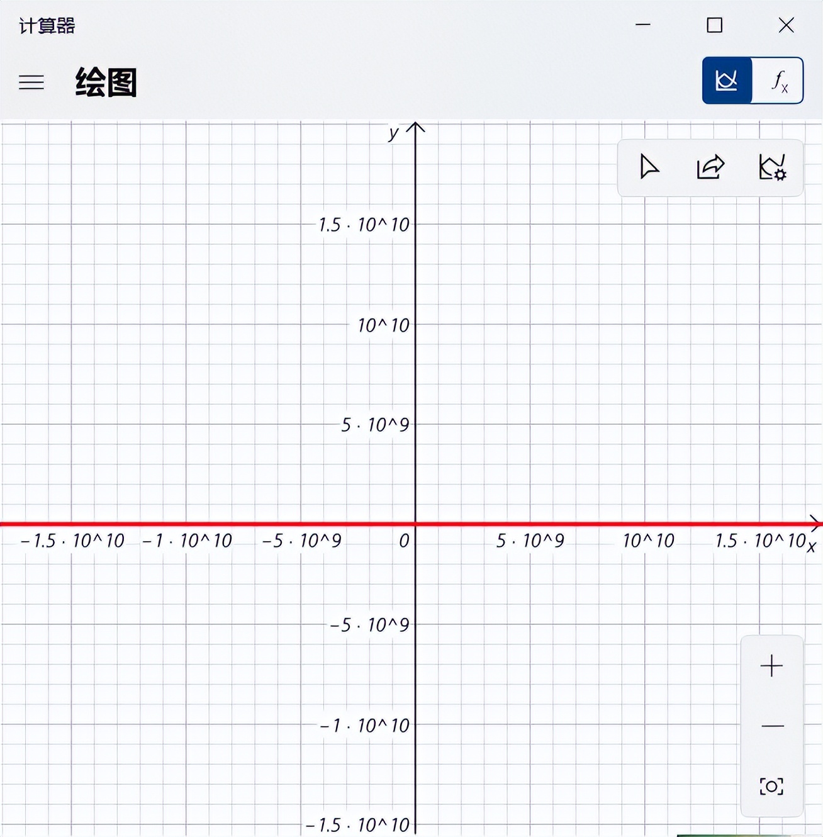The width and height of the screenshot is (823, 837).
Task: Click the 计算器 window title
Action: [47, 26]
